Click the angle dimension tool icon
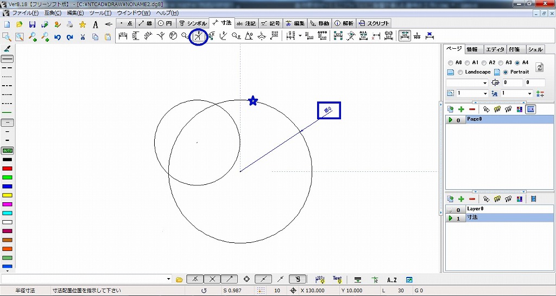The width and height of the screenshot is (556, 296). click(x=248, y=36)
